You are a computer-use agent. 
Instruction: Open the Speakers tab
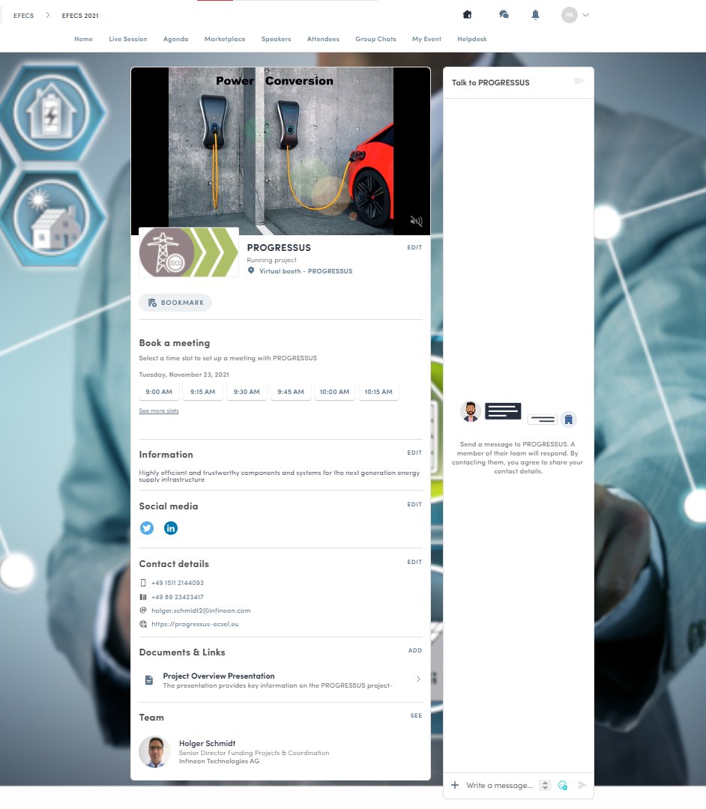(276, 39)
